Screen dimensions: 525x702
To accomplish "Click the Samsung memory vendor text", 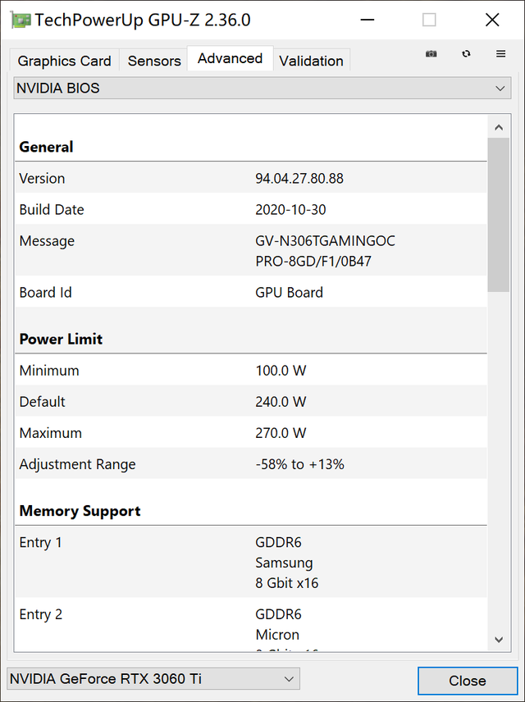I will tap(284, 563).
